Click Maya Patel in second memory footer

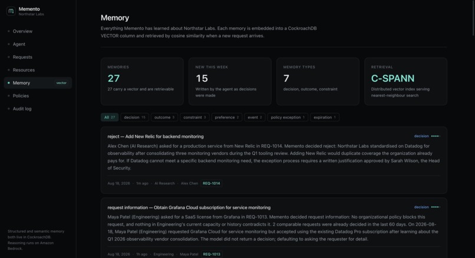189,254
